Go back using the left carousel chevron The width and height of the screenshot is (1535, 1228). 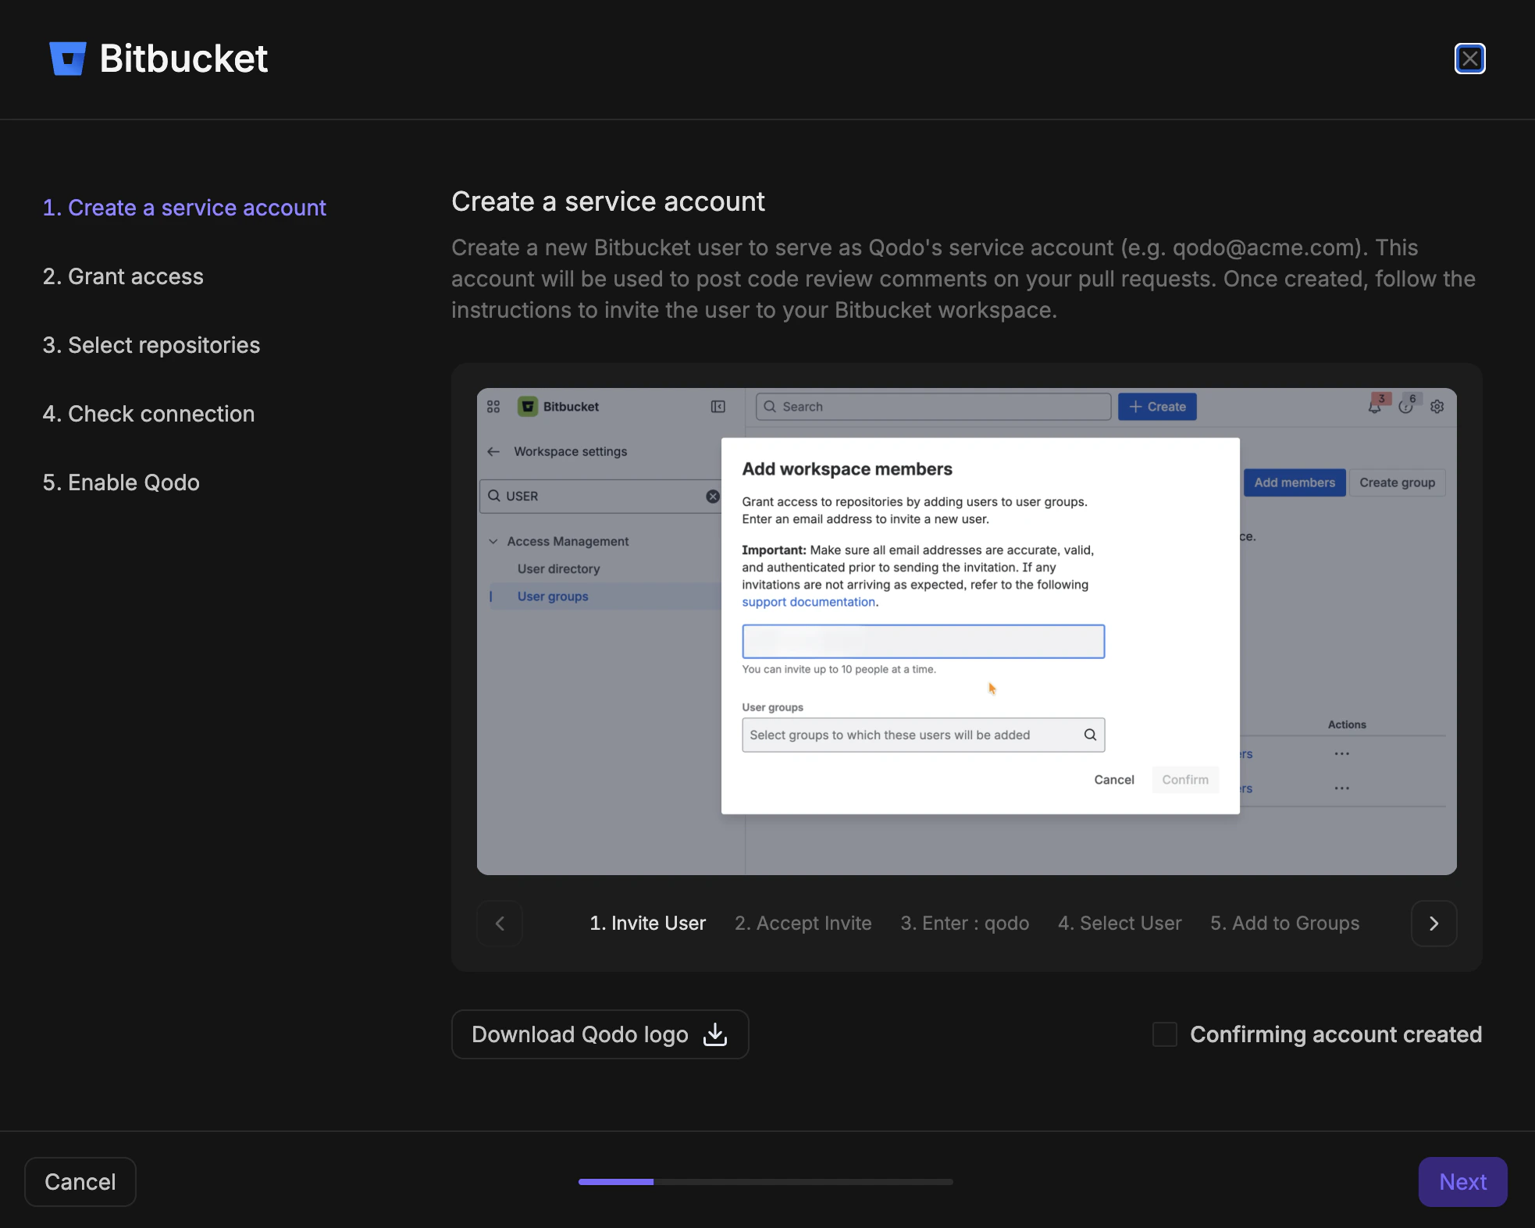tap(500, 923)
